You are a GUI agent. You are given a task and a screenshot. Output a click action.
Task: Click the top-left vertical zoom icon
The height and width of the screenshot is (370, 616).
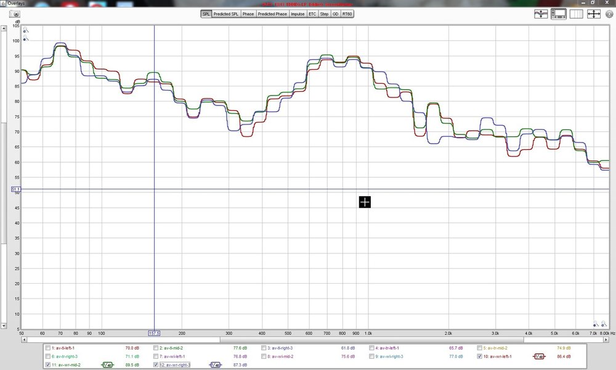coord(25,30)
